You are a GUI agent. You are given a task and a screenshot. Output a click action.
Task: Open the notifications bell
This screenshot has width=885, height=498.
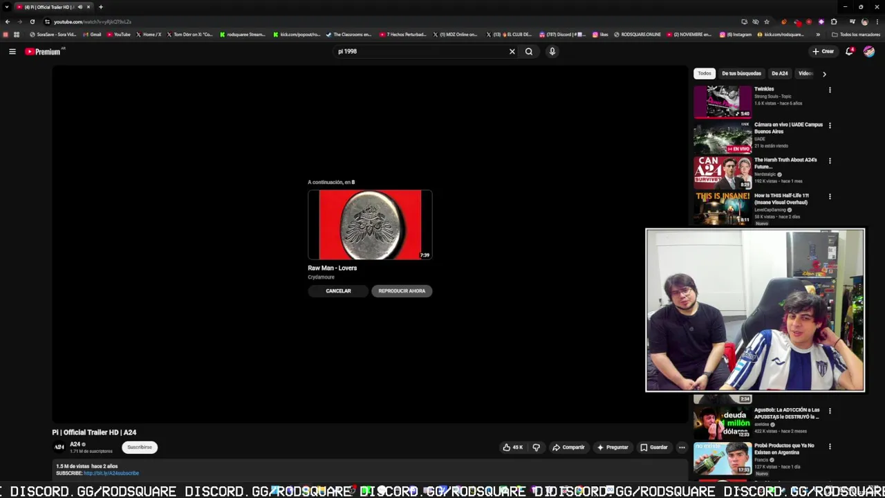[x=849, y=51]
